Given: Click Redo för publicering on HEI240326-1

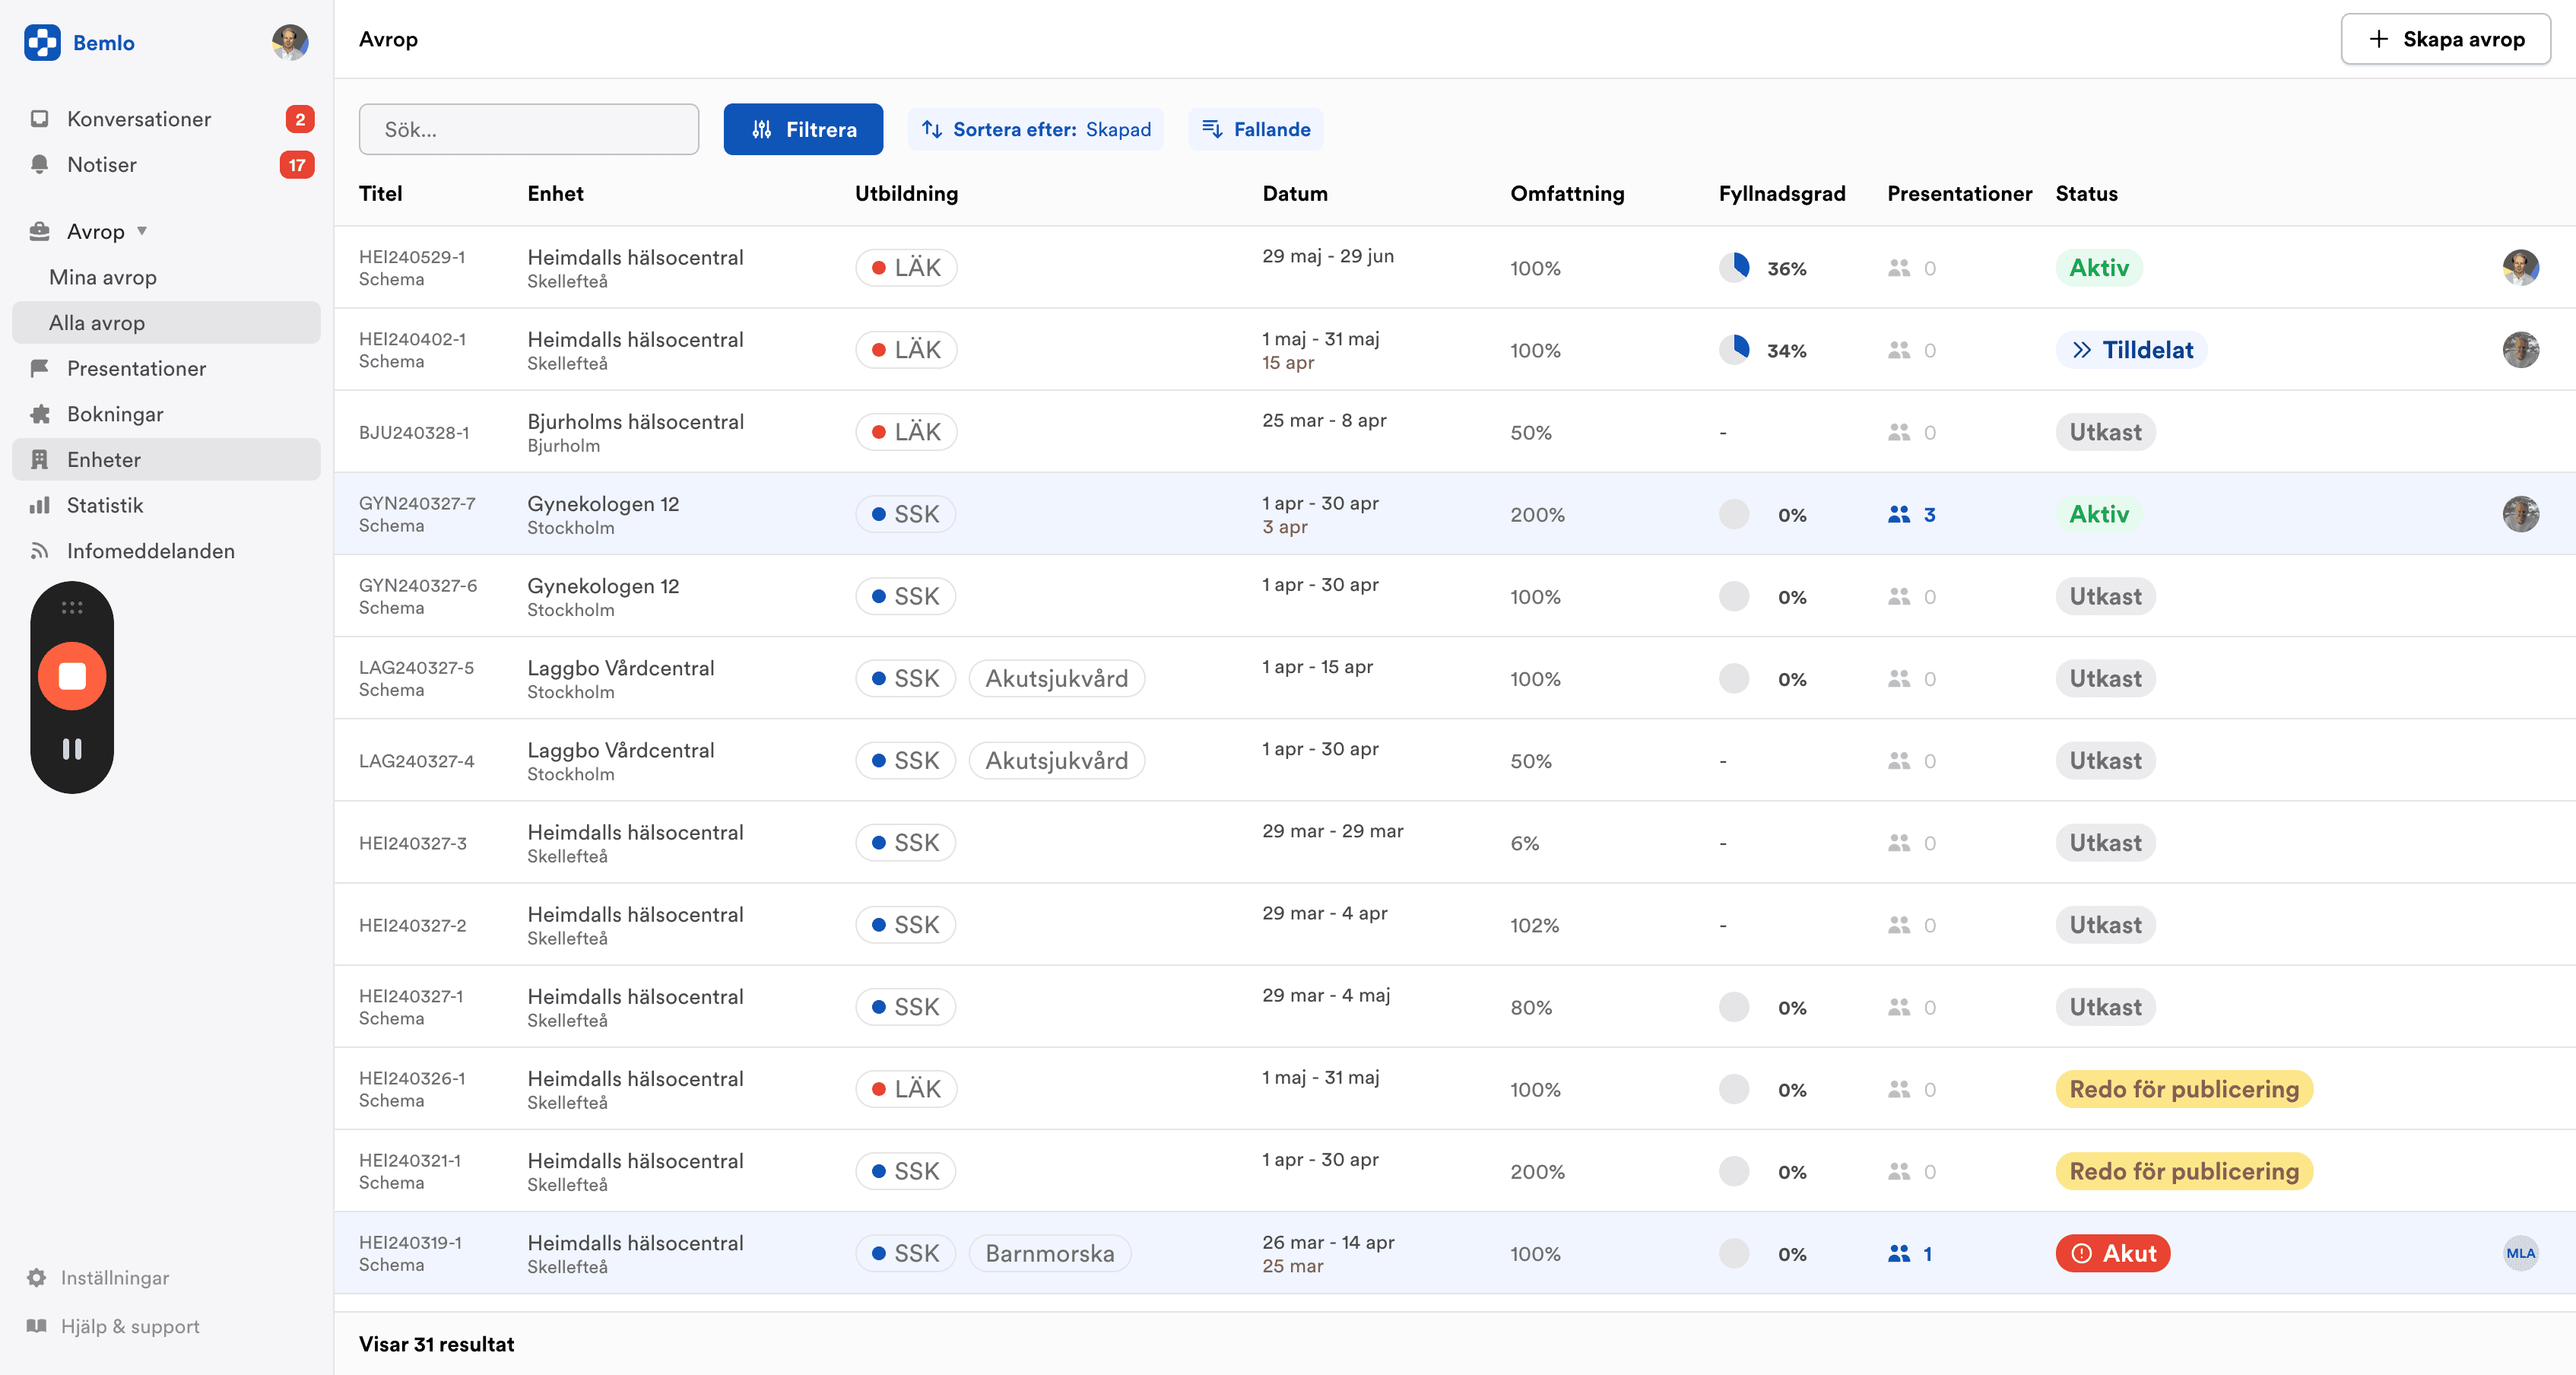Looking at the screenshot, I should click(x=2184, y=1089).
